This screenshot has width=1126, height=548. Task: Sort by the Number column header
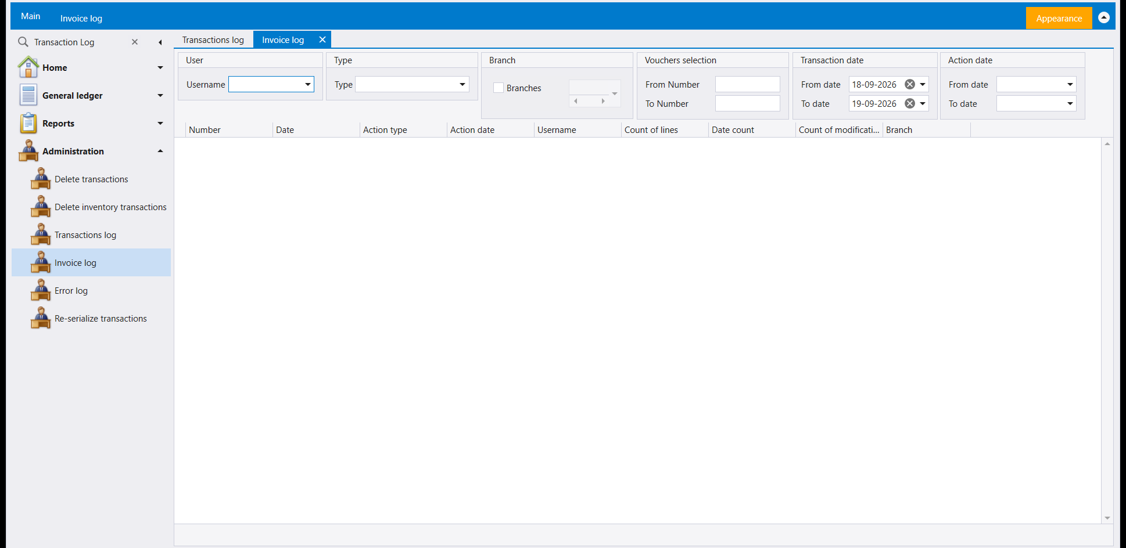(229, 130)
